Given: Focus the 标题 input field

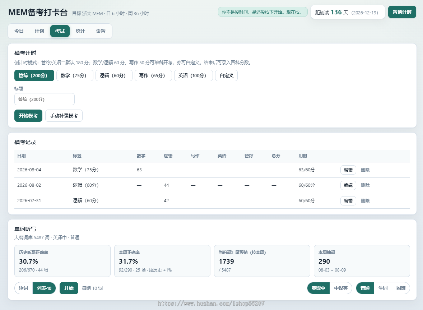Looking at the screenshot, I should pyautogui.click(x=45, y=99).
